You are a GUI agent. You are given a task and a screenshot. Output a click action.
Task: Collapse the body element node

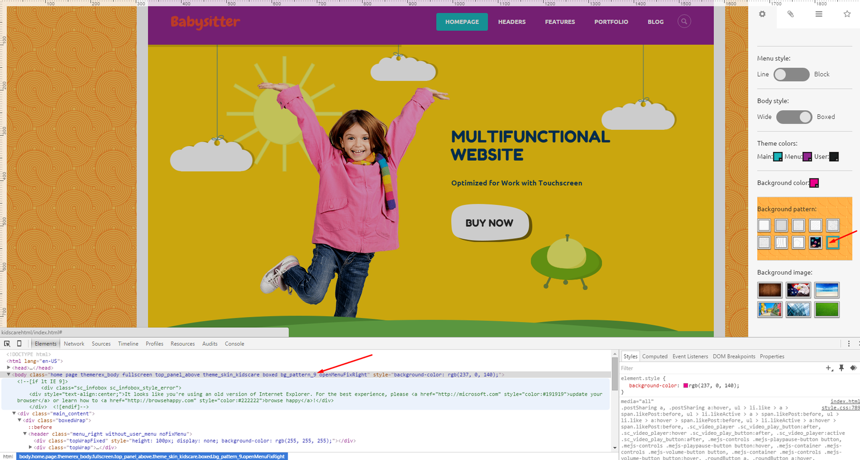[9, 375]
